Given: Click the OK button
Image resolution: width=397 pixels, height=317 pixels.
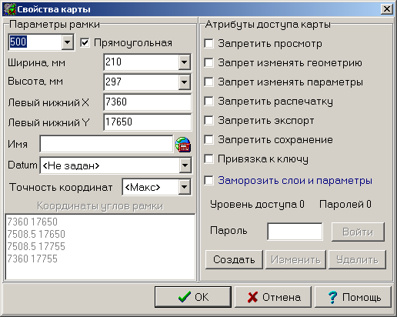Looking at the screenshot, I should click(x=193, y=297).
